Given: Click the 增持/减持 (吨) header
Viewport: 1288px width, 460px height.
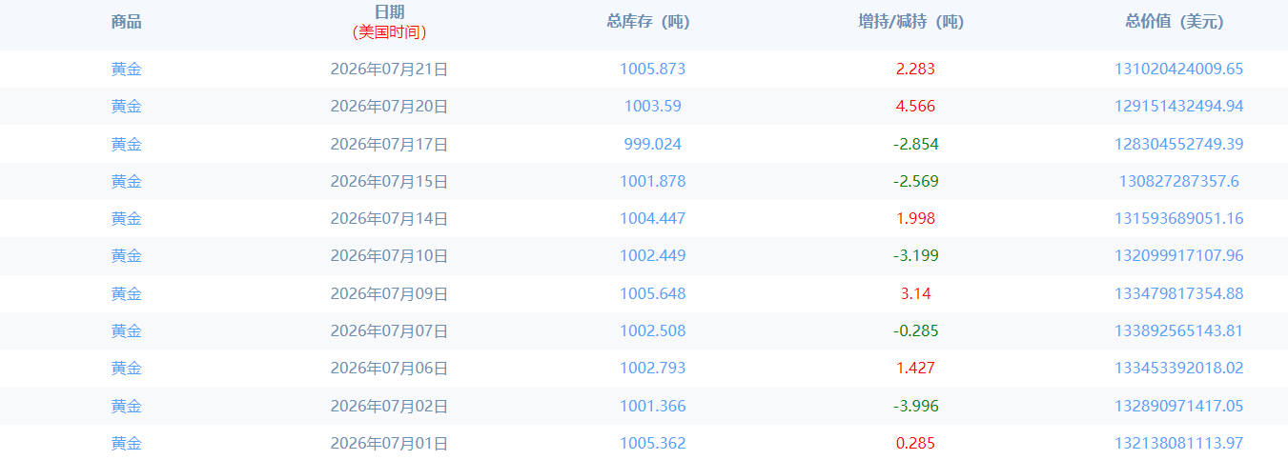Looking at the screenshot, I should coord(911,21).
